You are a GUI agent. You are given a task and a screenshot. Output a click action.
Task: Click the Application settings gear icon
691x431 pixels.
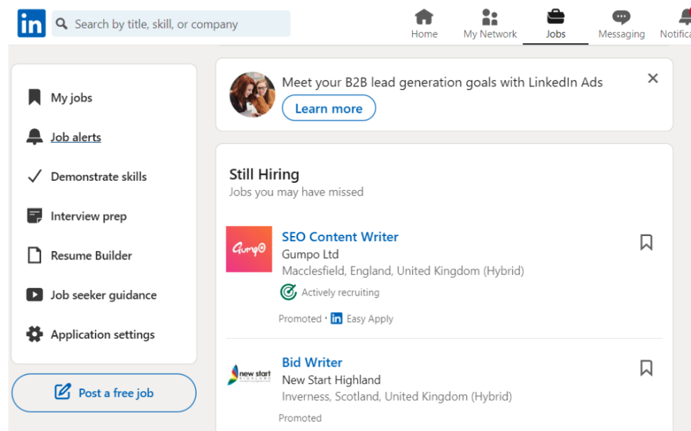pos(34,334)
